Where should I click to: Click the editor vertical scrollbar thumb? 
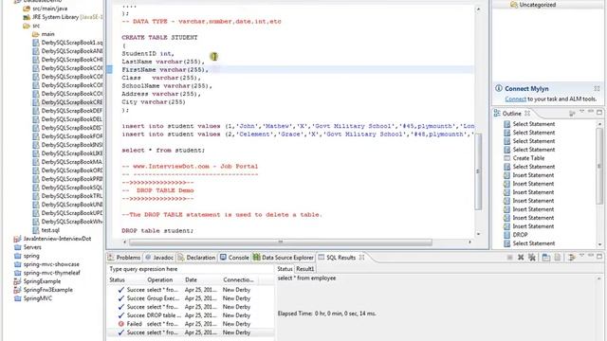(x=478, y=171)
